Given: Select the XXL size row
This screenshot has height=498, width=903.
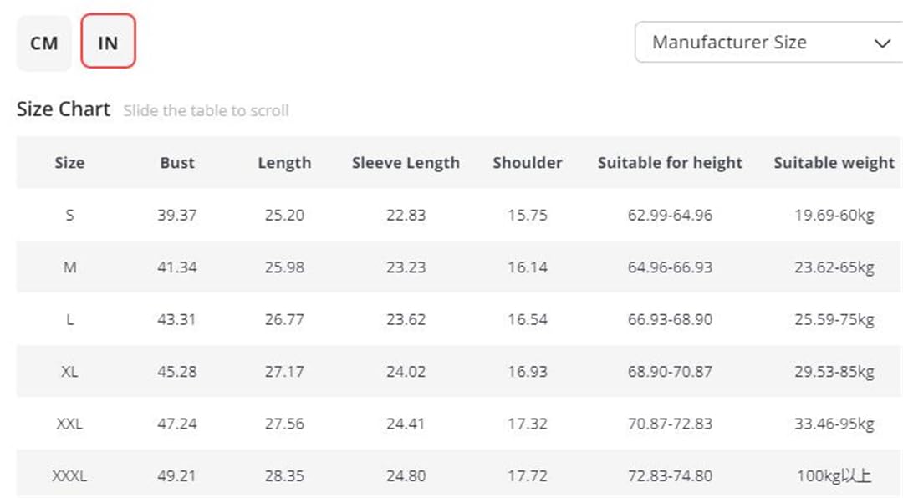Looking at the screenshot, I should pyautogui.click(x=459, y=424).
